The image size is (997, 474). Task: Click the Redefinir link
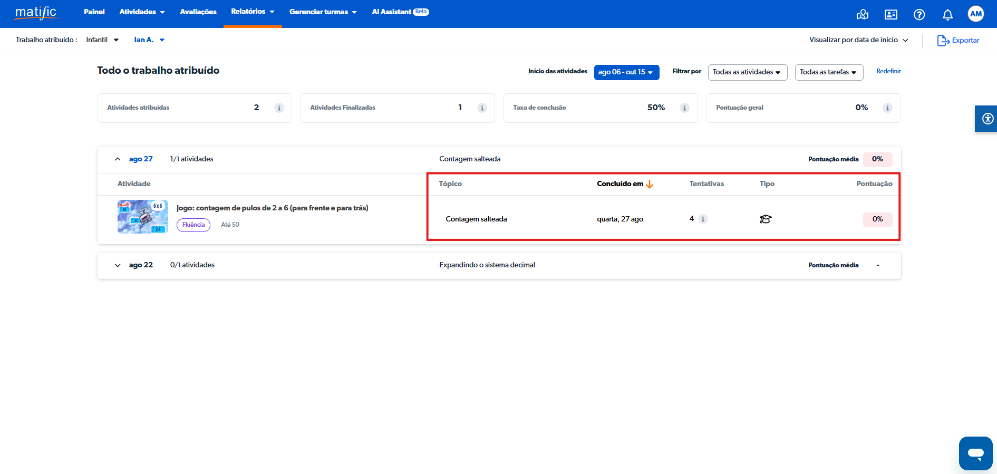pyautogui.click(x=888, y=71)
